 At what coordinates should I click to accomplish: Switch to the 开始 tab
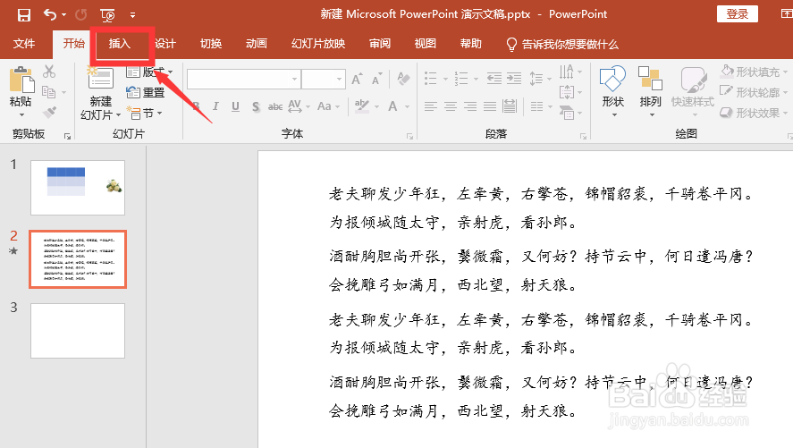[74, 44]
